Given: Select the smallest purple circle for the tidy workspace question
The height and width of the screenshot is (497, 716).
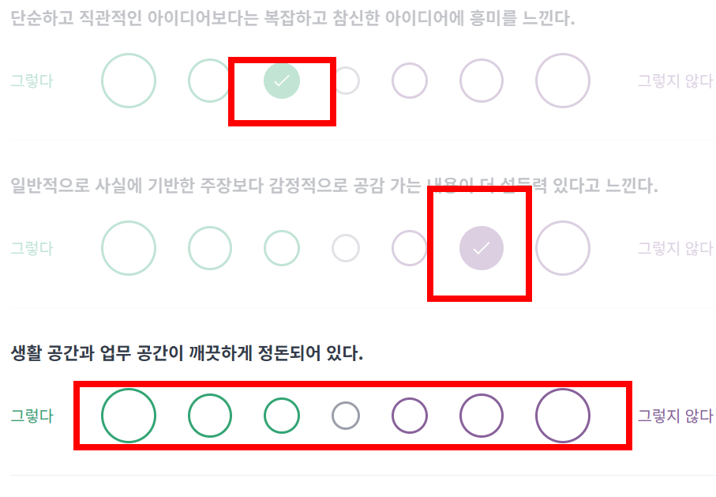Looking at the screenshot, I should [x=407, y=415].
